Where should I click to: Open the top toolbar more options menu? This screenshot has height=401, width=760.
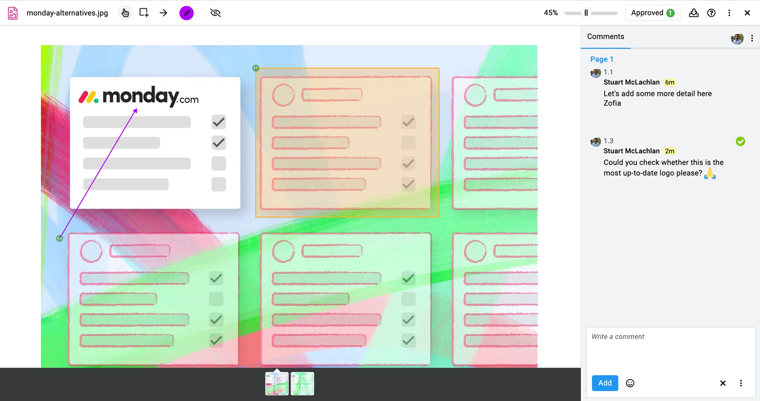pyautogui.click(x=729, y=13)
